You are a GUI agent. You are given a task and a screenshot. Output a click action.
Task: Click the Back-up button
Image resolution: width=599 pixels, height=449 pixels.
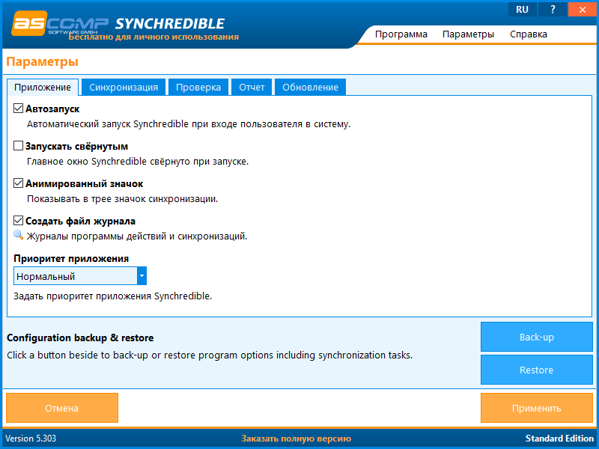(536, 337)
